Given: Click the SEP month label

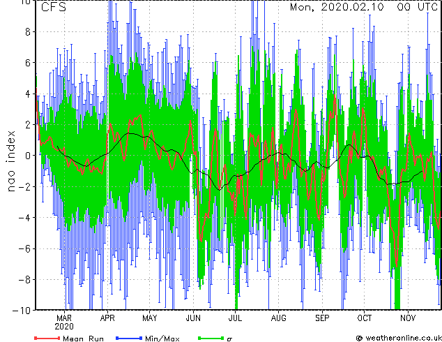Looking at the screenshot, I should 322,318.
